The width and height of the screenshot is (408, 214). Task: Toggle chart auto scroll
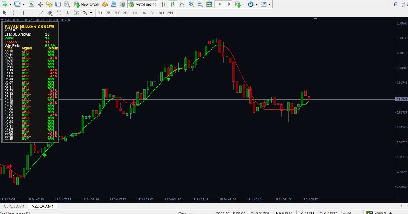point(219,4)
